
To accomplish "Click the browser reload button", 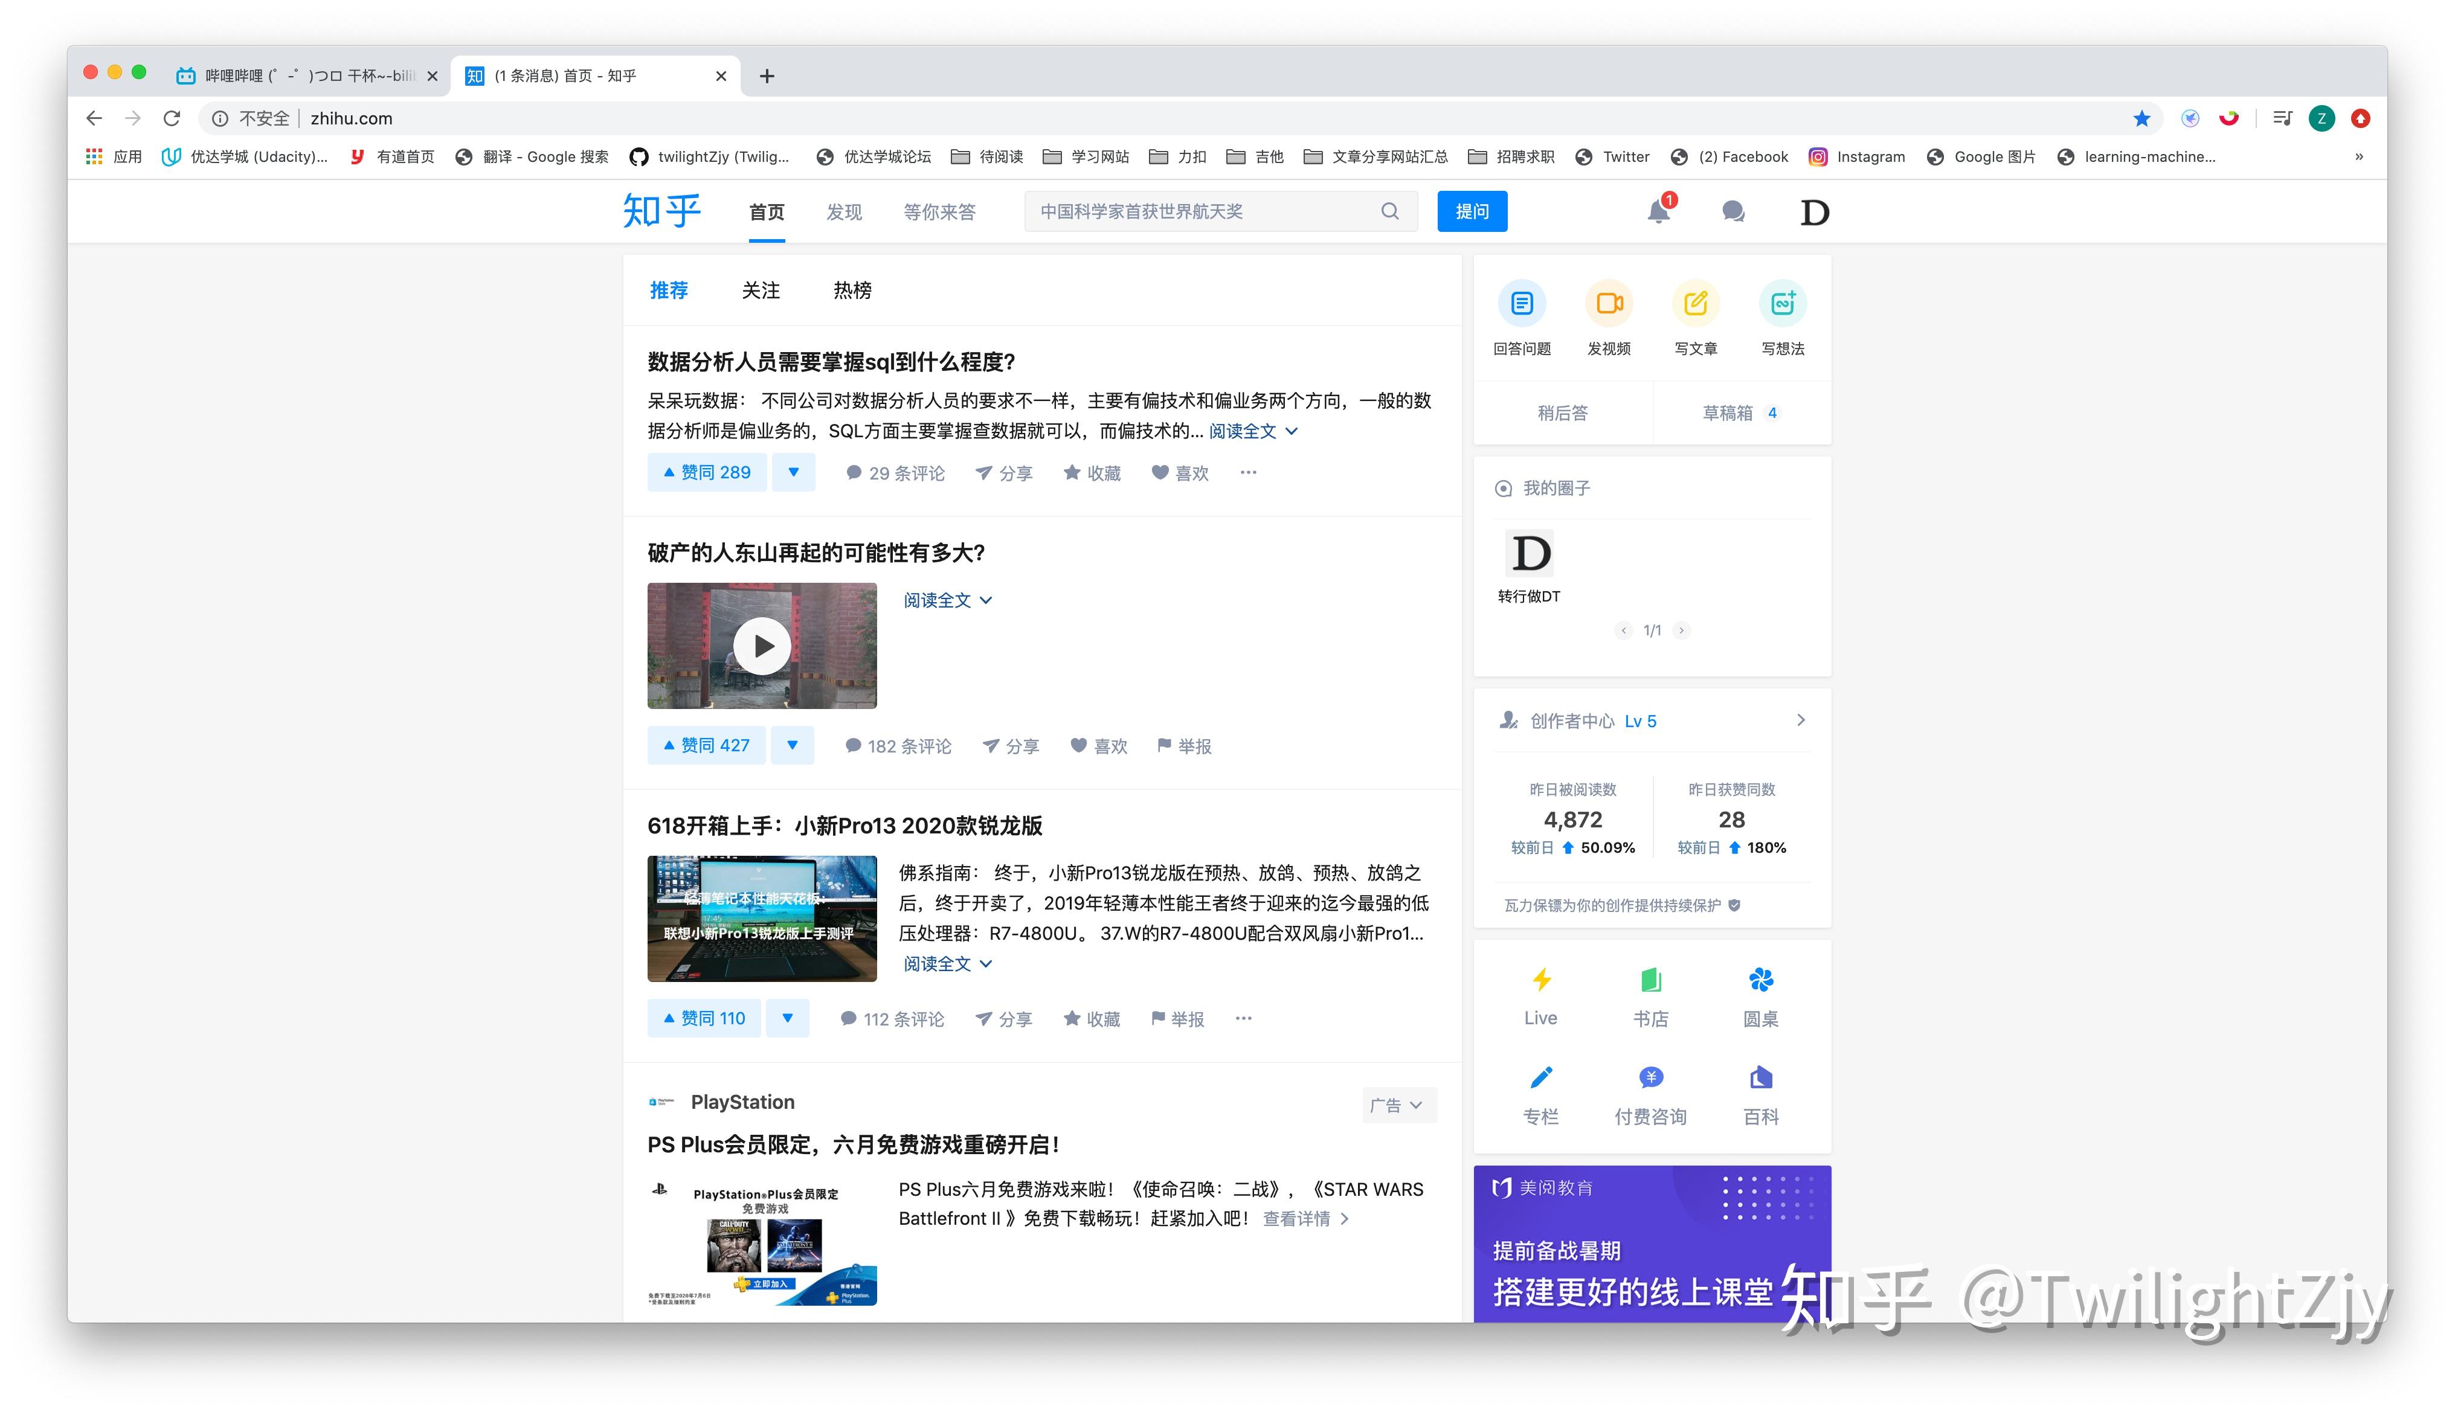I will point(172,118).
